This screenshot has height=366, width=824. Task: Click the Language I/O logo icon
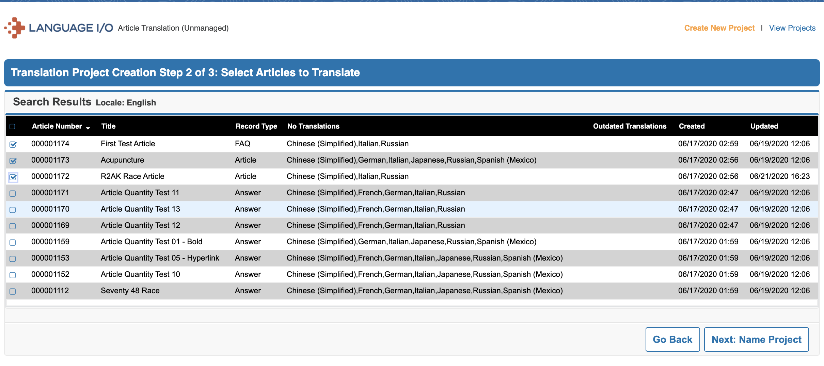click(15, 28)
